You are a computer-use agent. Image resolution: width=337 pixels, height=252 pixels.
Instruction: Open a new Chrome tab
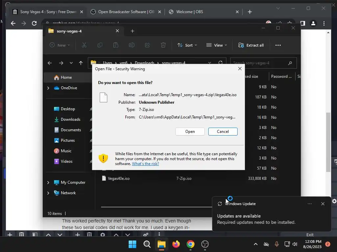250,12
